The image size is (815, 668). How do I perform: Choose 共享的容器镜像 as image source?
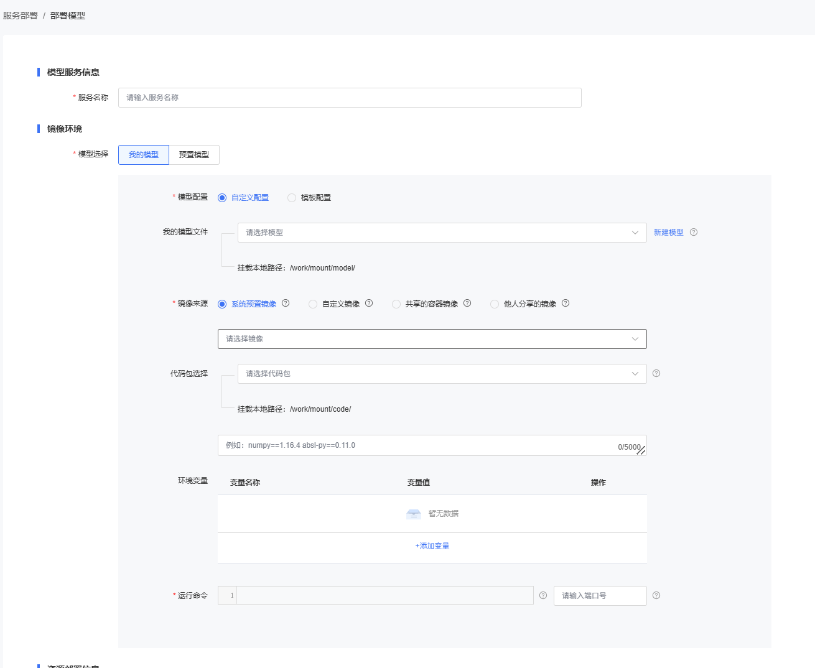click(x=396, y=304)
